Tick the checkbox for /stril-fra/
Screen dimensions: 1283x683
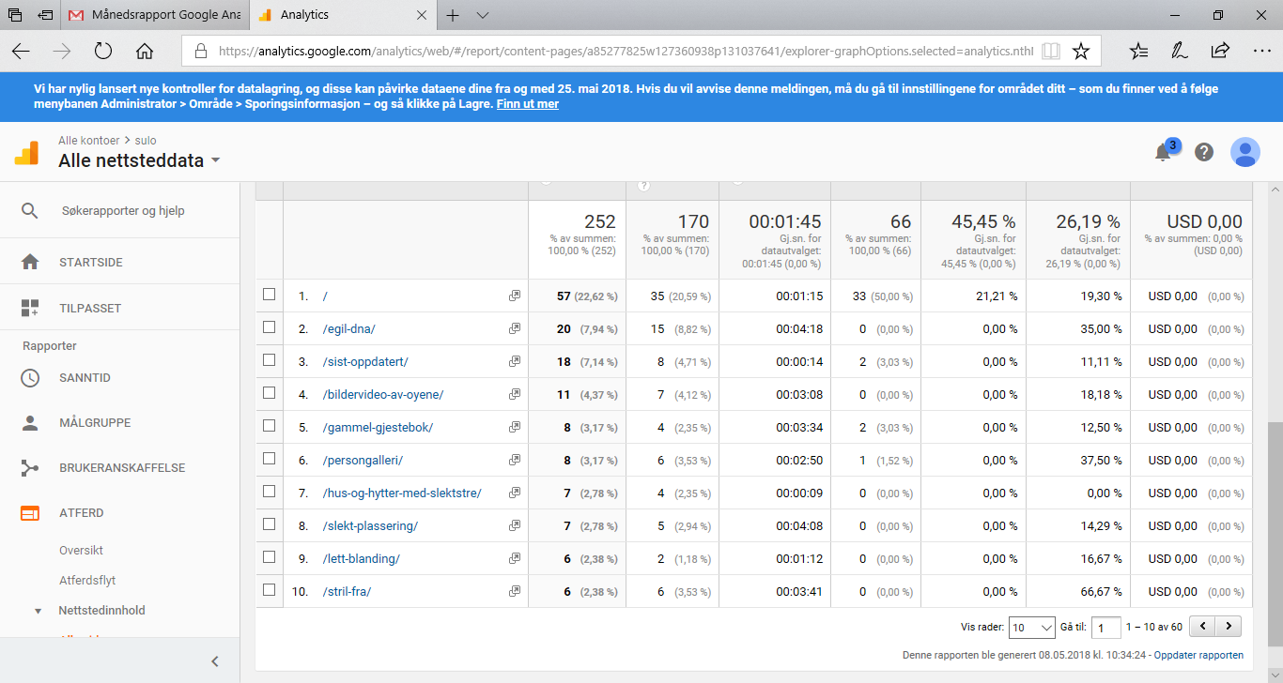coord(270,590)
